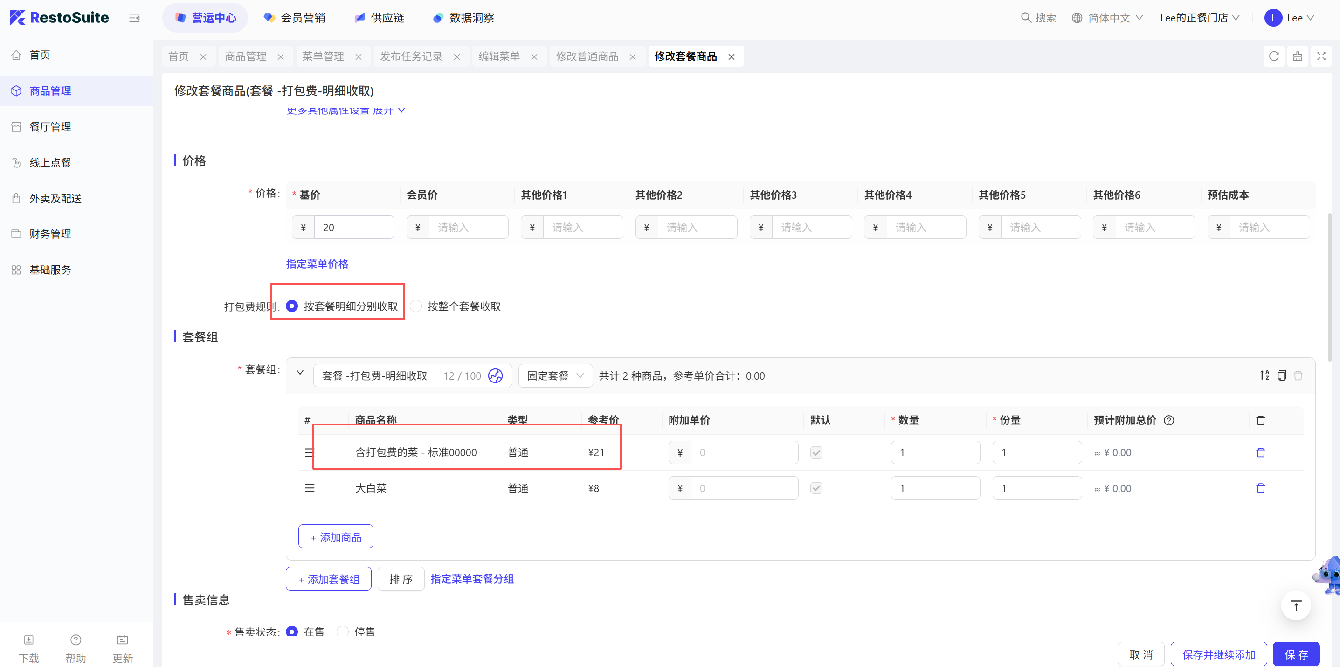The width and height of the screenshot is (1340, 667).
Task: Collapse the 套餐组 chevron expander
Action: (300, 373)
